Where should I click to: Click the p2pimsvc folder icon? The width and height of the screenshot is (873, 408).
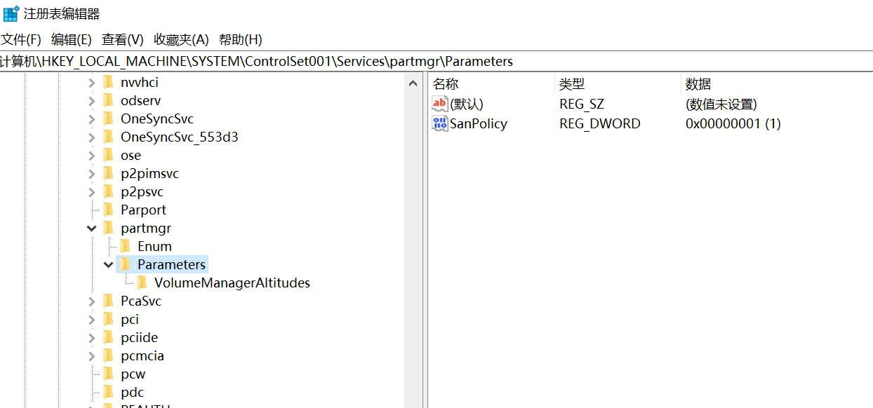coord(108,173)
